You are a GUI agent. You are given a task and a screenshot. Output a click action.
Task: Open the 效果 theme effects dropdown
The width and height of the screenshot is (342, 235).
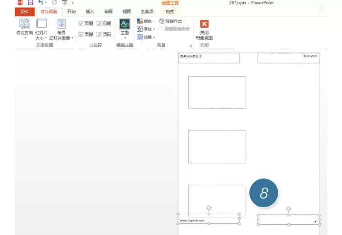point(146,37)
